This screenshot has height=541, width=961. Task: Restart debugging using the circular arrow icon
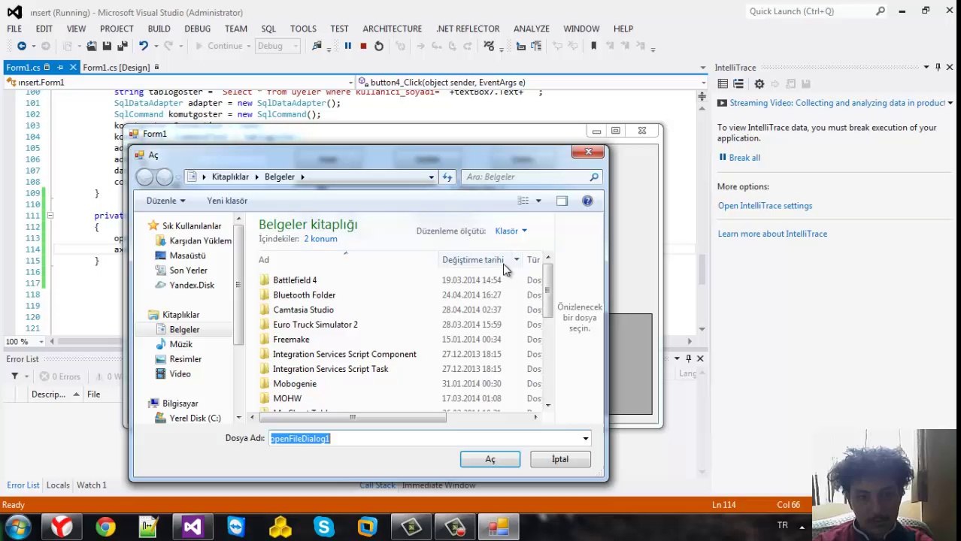pos(379,46)
